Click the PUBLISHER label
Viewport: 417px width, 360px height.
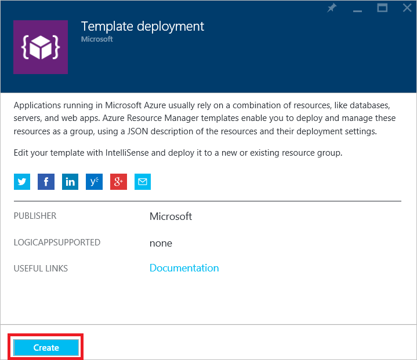[x=35, y=215]
